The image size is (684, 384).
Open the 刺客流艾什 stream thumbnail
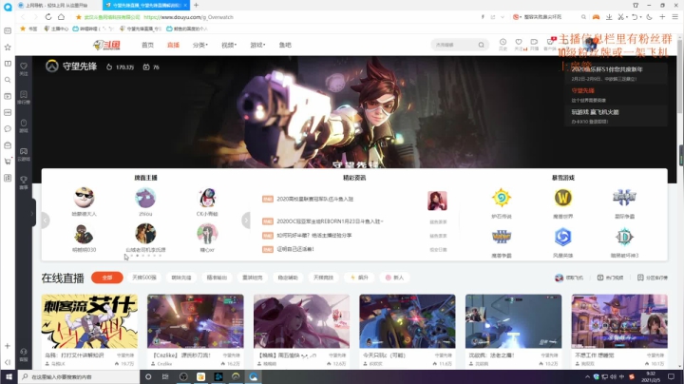pyautogui.click(x=89, y=321)
